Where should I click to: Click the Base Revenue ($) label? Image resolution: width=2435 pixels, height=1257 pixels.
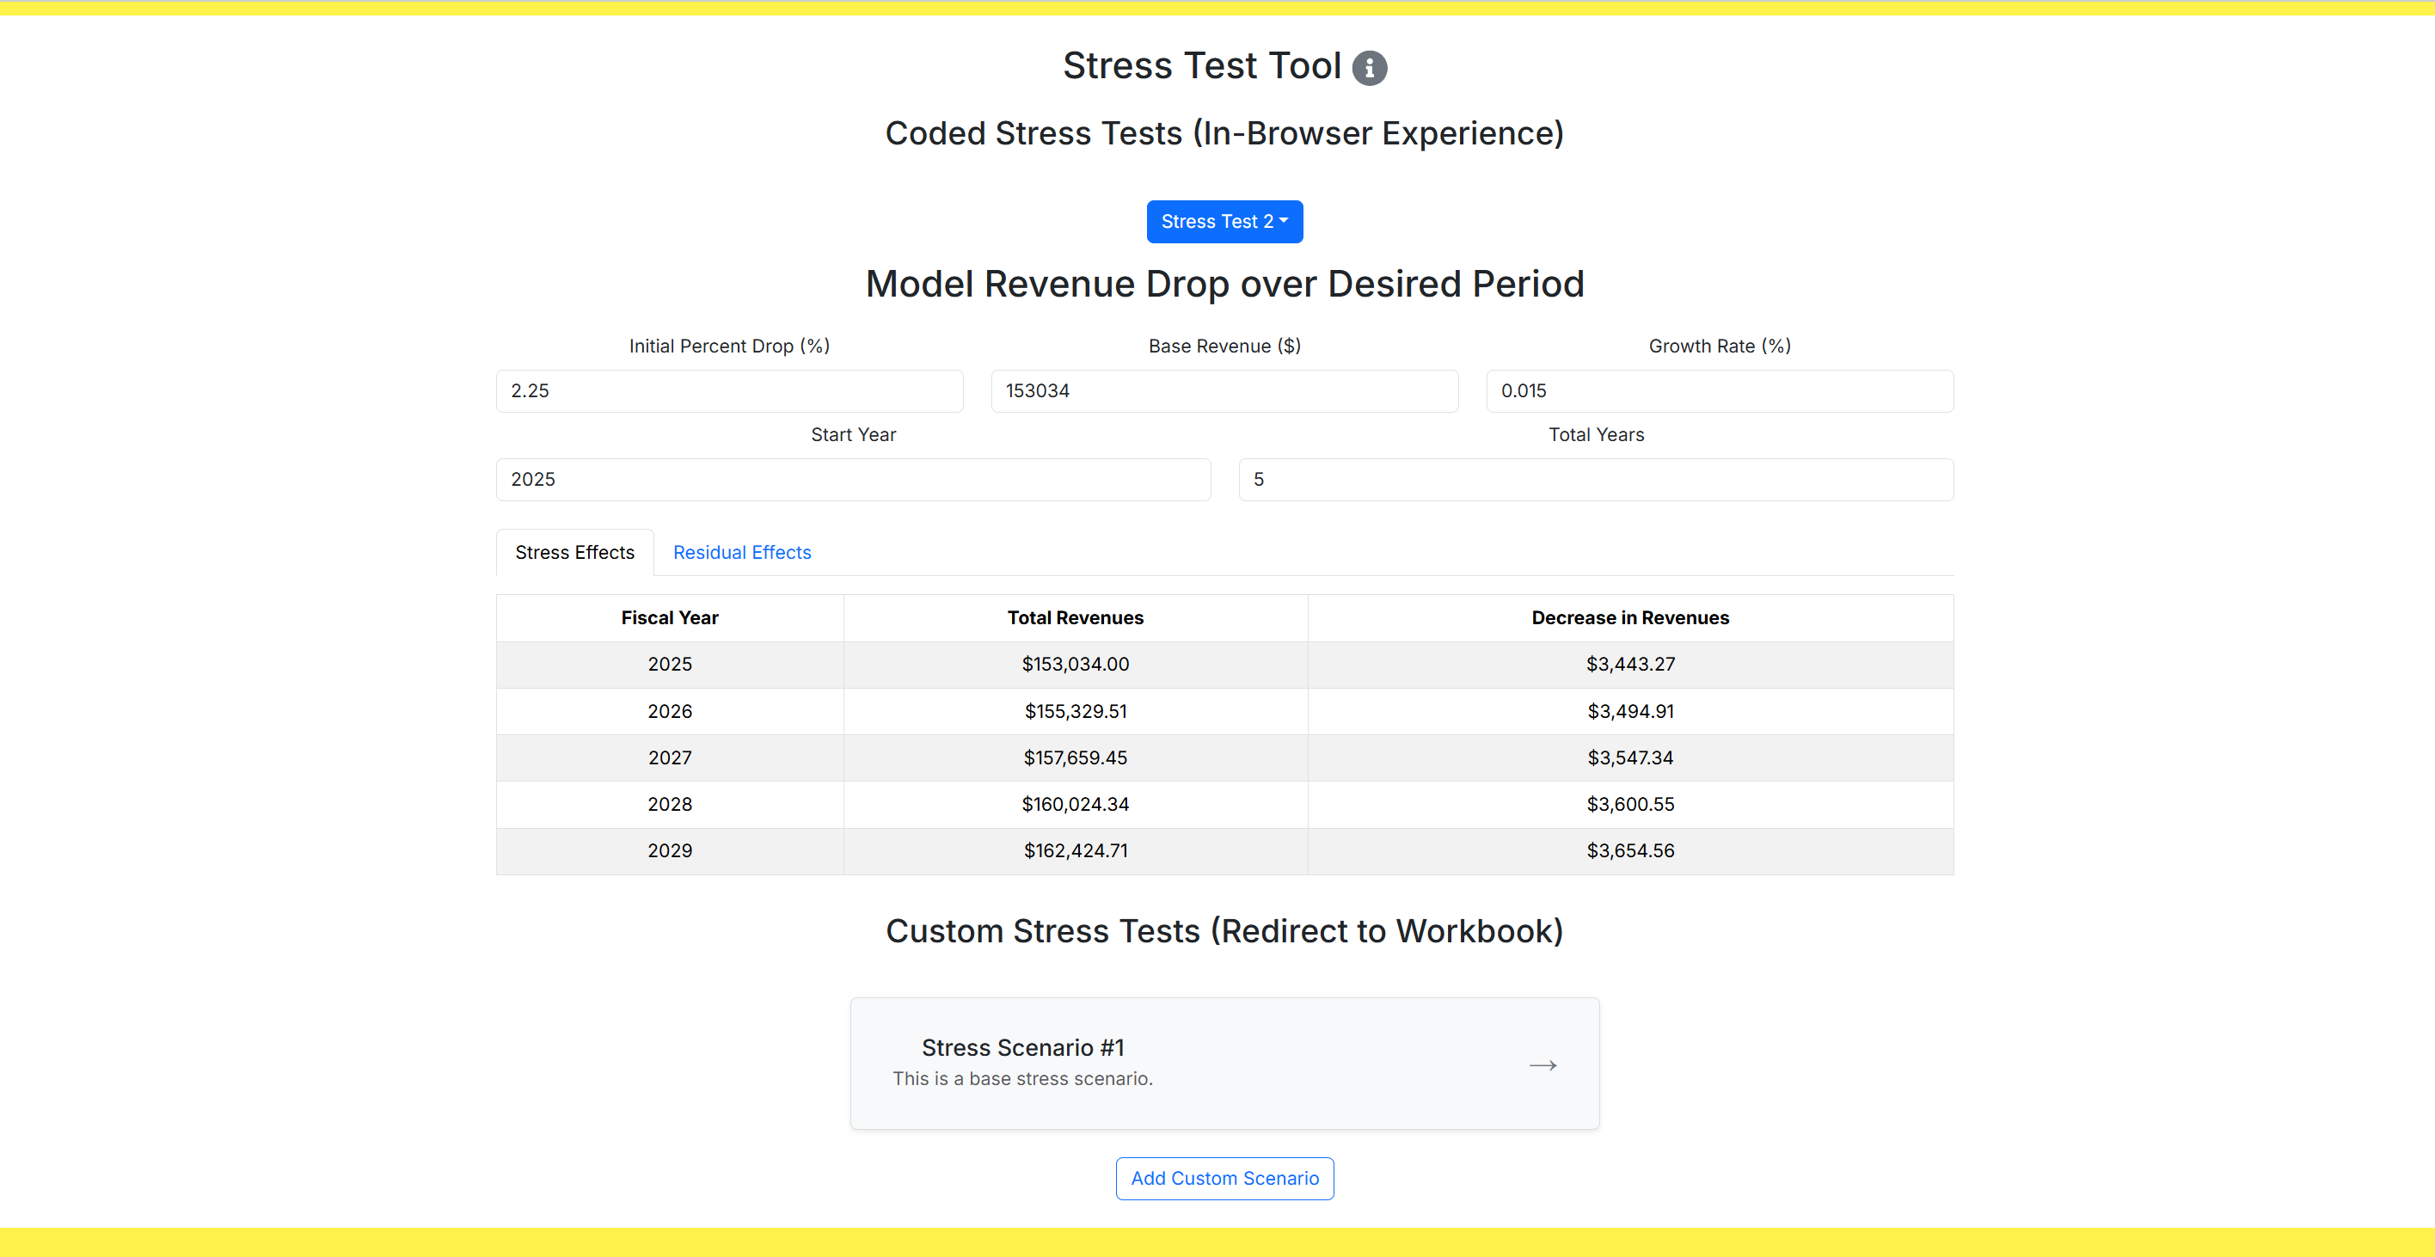(1224, 346)
